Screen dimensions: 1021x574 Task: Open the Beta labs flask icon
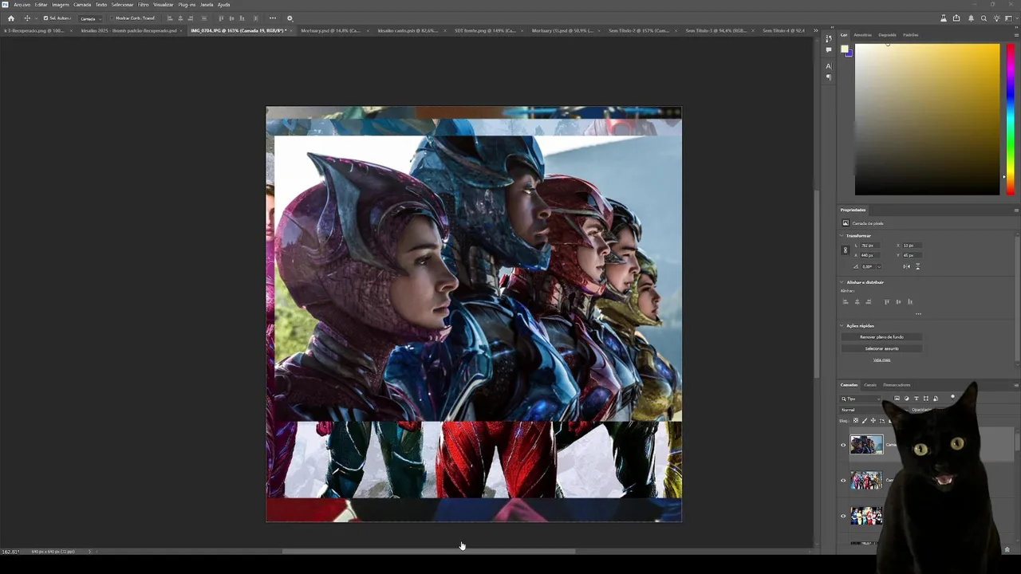click(x=944, y=18)
